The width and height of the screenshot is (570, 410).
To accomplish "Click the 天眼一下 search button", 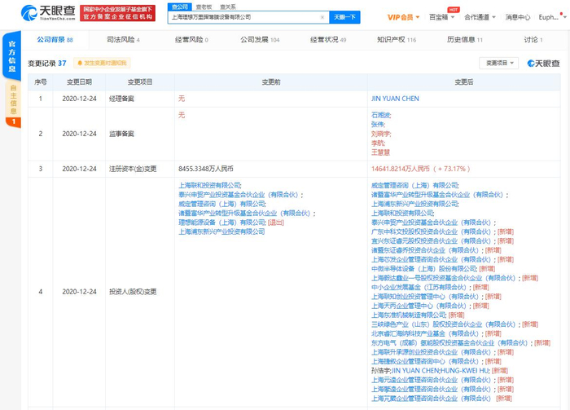I will [x=344, y=17].
